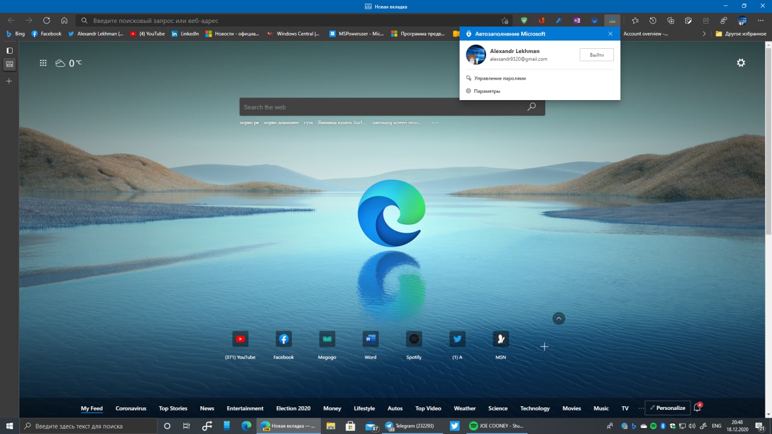
Task: Click the Personalize button
Action: 668,408
